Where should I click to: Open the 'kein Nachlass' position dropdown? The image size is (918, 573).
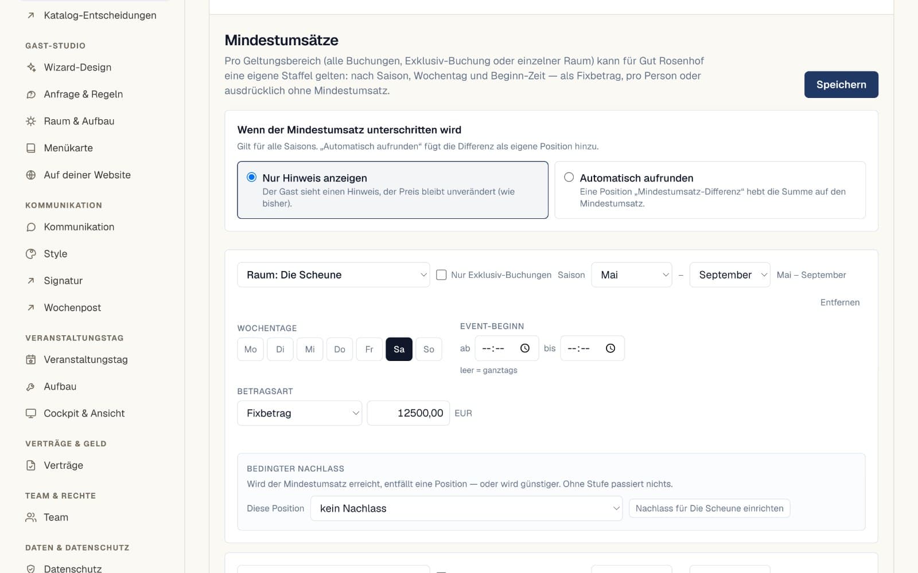(466, 508)
